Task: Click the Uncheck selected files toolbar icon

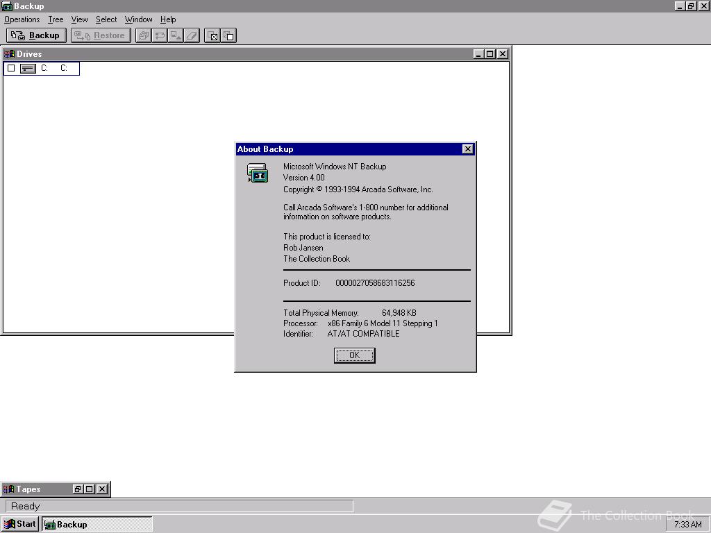Action: pyautogui.click(x=228, y=35)
